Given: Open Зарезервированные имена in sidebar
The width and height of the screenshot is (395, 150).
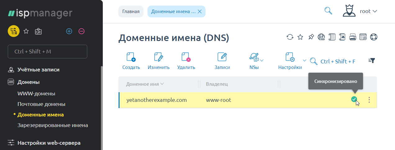Looking at the screenshot, I should [x=52, y=125].
